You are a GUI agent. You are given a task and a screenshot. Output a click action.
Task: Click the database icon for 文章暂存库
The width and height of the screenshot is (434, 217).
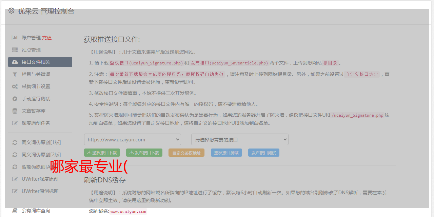[15, 111]
